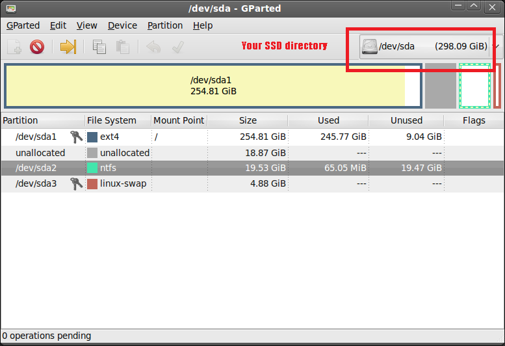Select the /dev/sda3 partition row
505x346 pixels.
252,183
